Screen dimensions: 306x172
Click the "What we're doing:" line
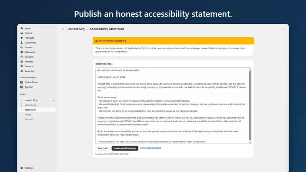tap(107, 97)
